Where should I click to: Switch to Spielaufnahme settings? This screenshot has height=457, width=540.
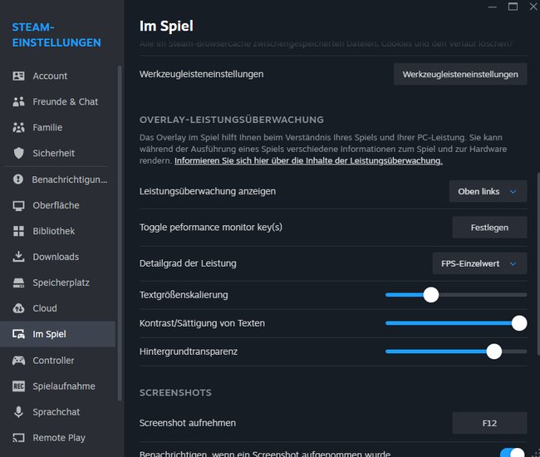(58, 386)
